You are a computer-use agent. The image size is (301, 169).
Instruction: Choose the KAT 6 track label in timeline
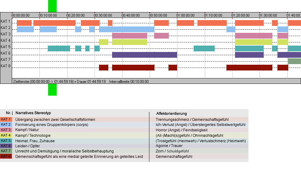tap(5, 53)
